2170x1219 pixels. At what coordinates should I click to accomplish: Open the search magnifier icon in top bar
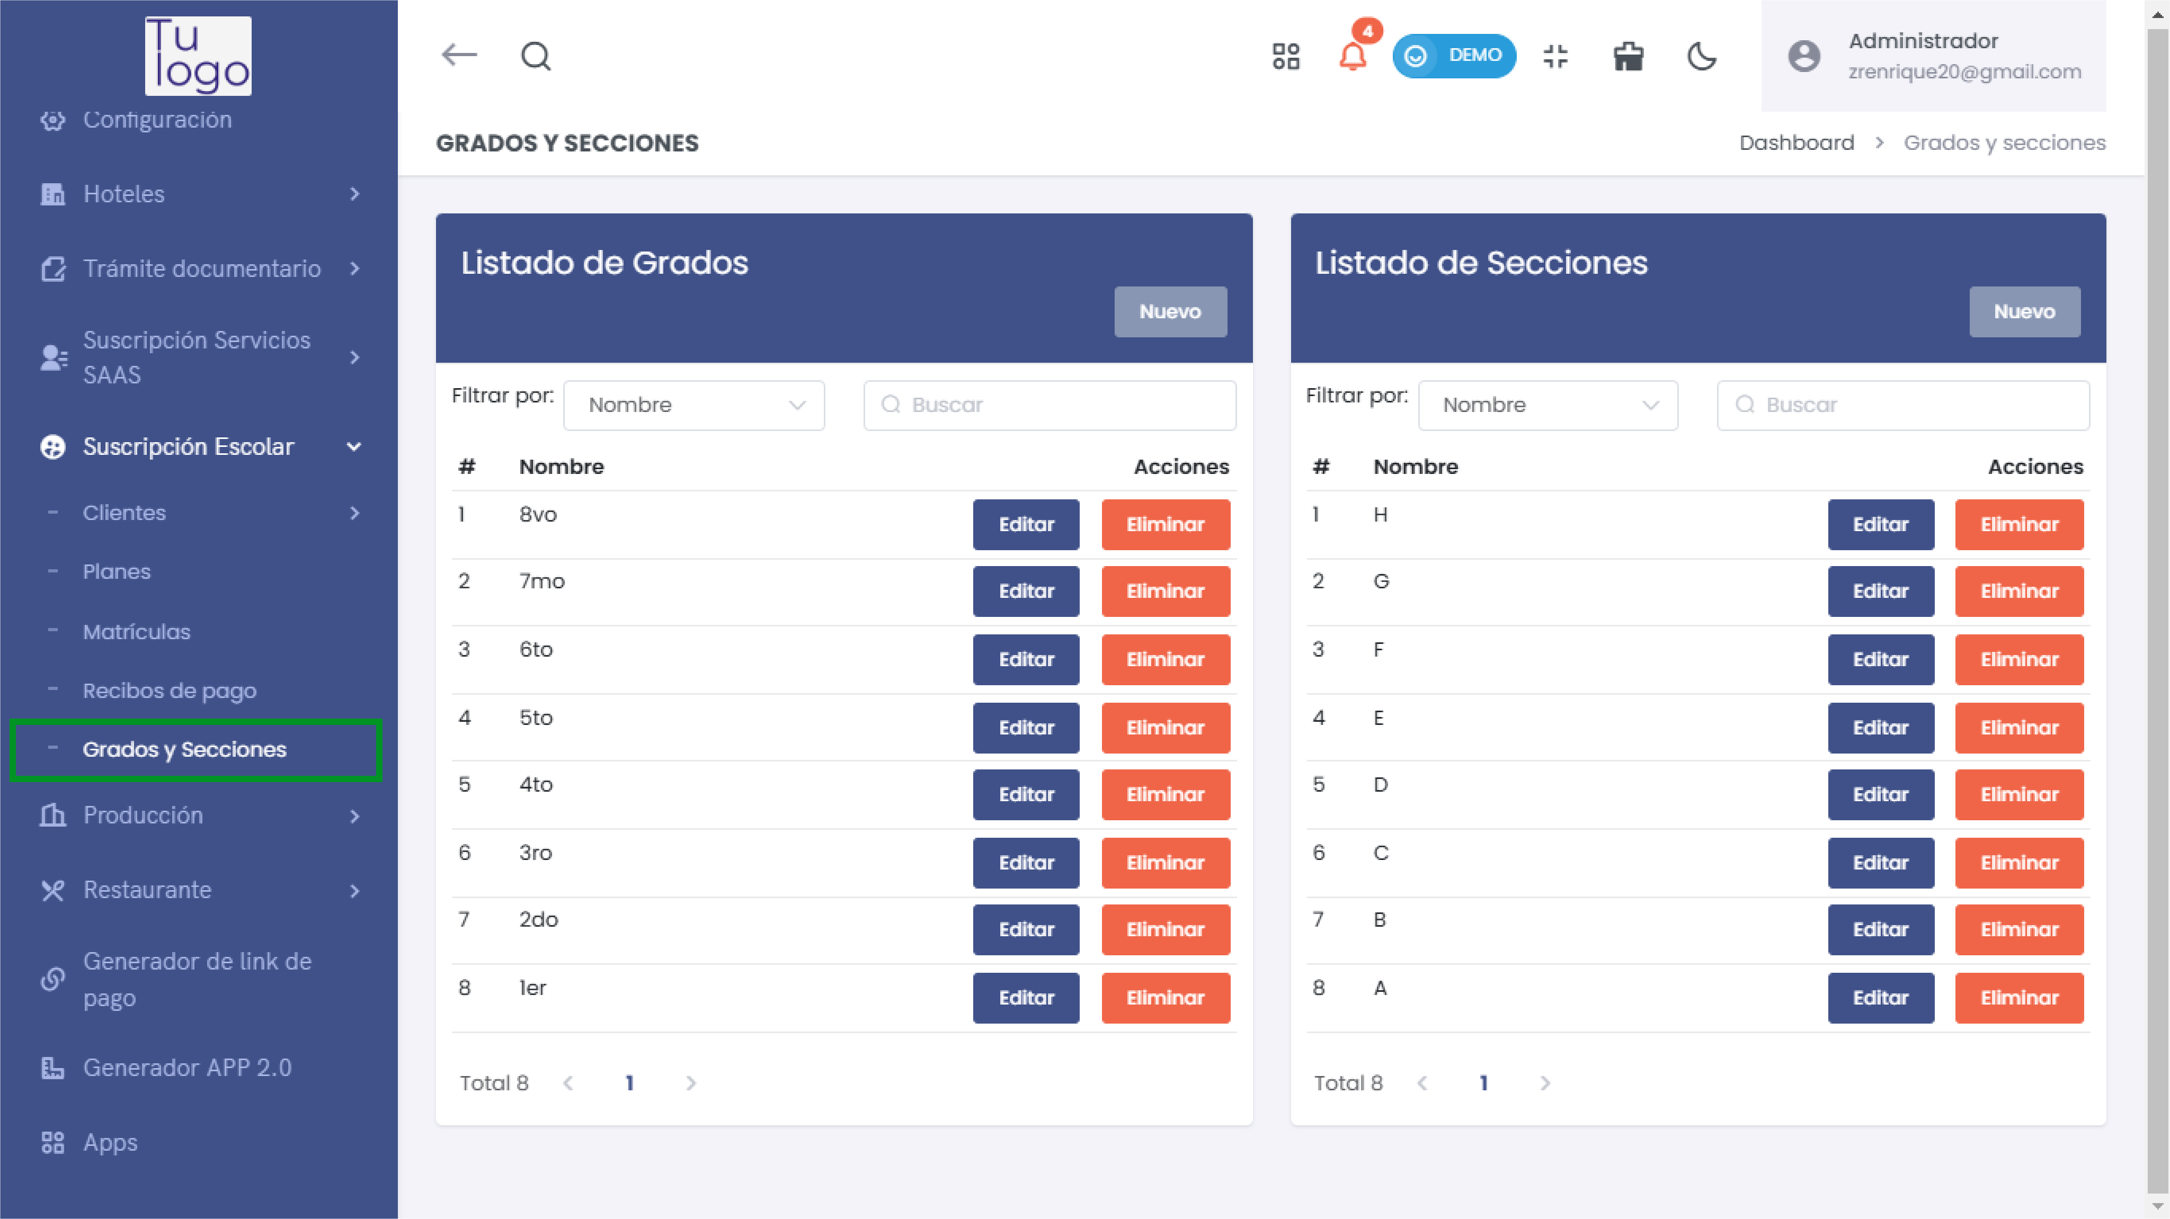[536, 57]
